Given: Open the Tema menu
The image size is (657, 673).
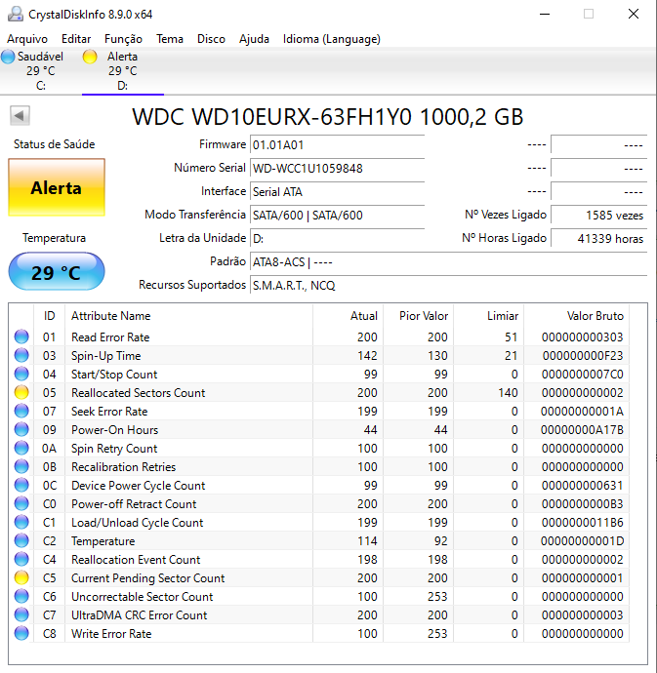Looking at the screenshot, I should tap(170, 39).
